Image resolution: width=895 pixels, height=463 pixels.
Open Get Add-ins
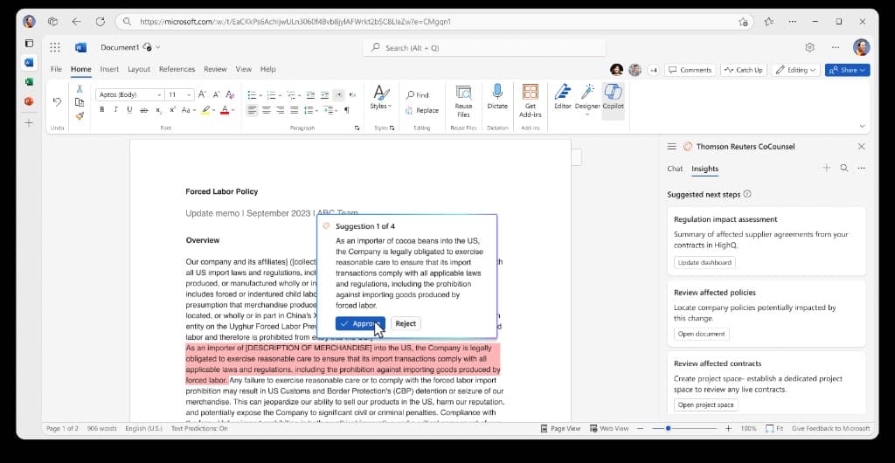pos(531,101)
